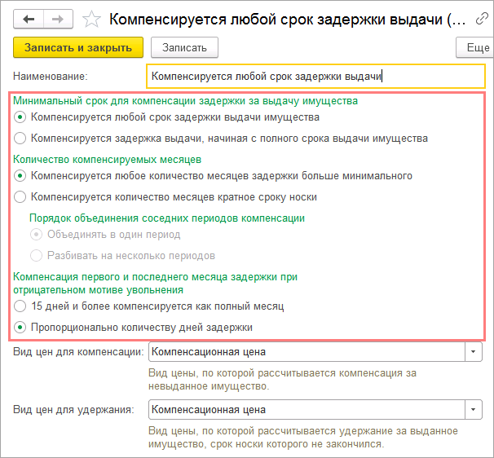The width and height of the screenshot is (494, 458).
Task: Add form to favorites with star icon
Action: (x=91, y=20)
